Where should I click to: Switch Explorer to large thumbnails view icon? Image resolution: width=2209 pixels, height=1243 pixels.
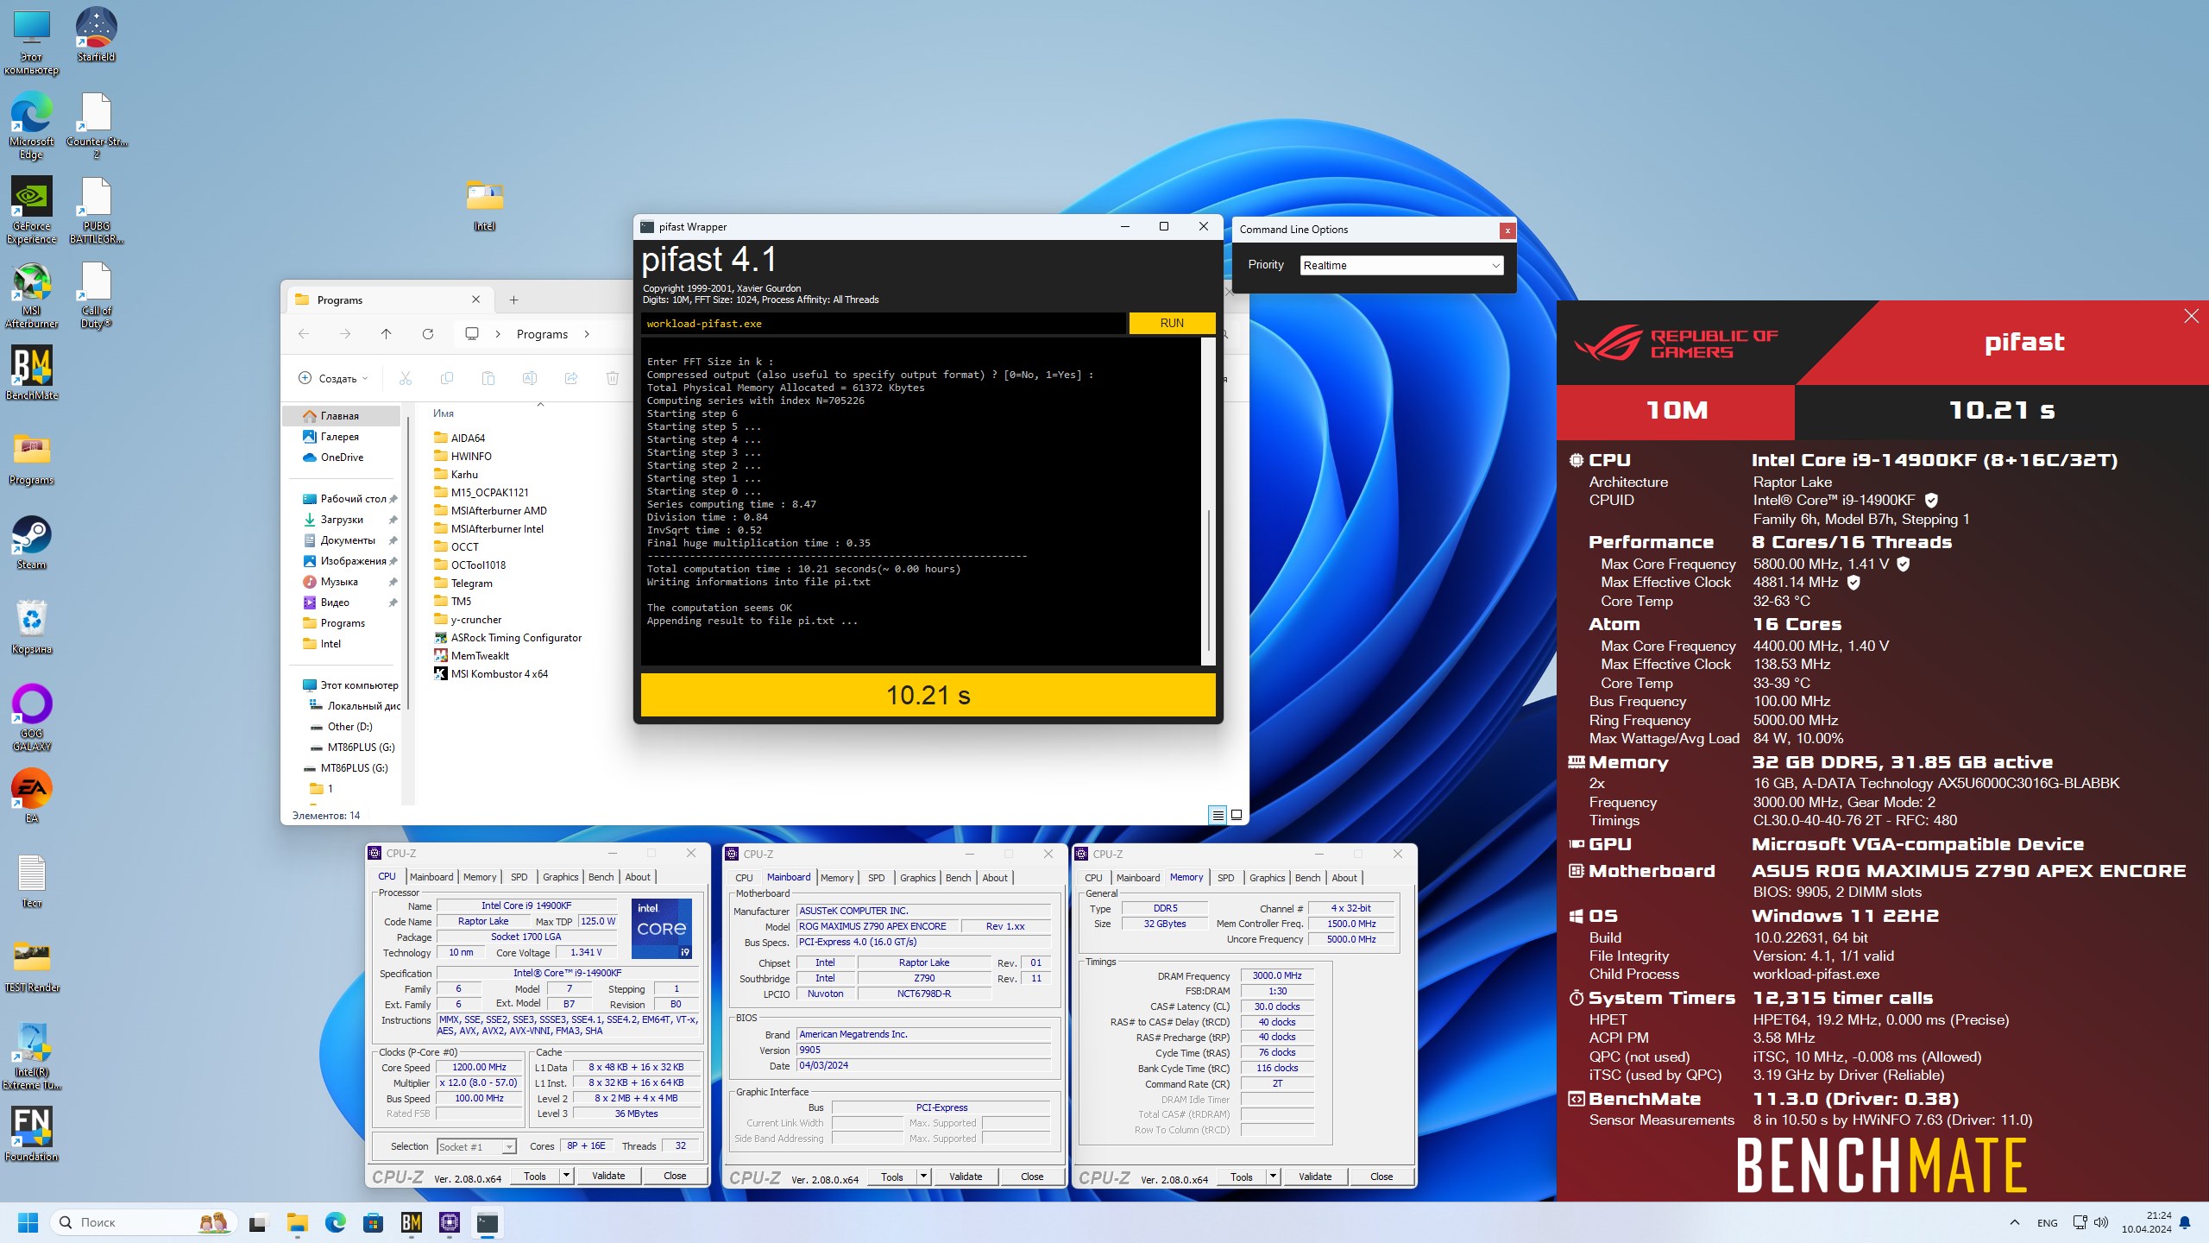coord(1237,815)
